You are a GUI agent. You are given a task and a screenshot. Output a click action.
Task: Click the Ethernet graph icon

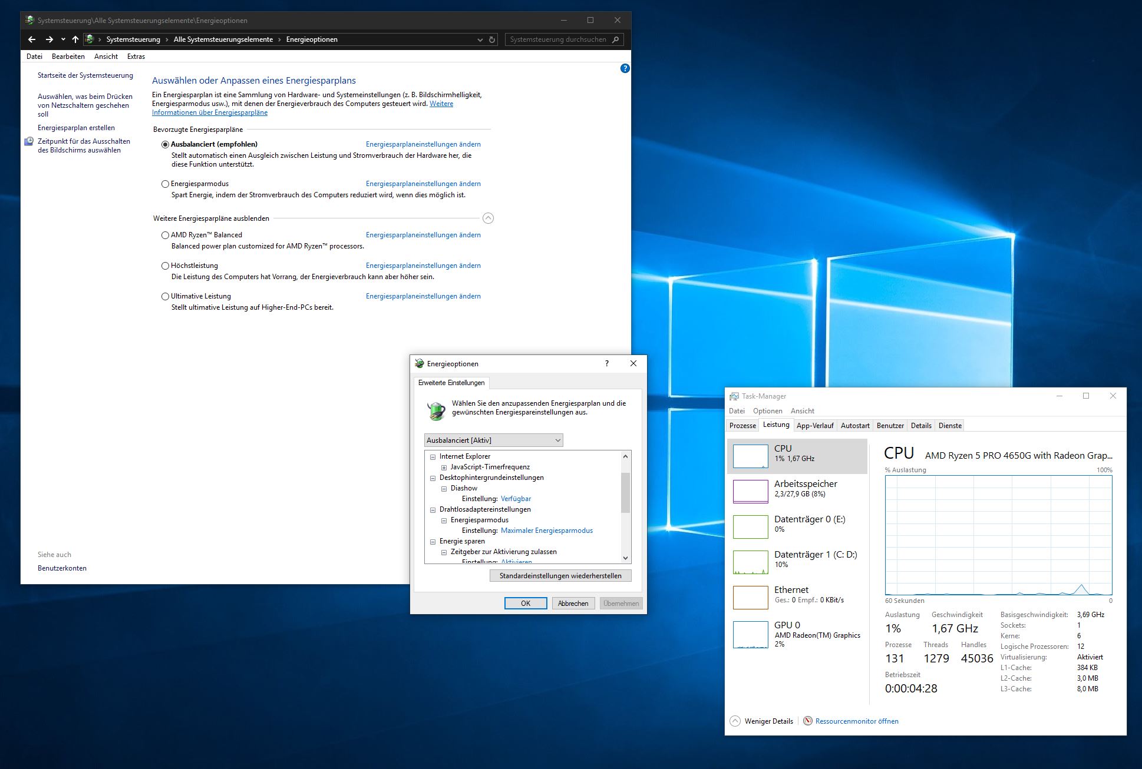pos(750,597)
